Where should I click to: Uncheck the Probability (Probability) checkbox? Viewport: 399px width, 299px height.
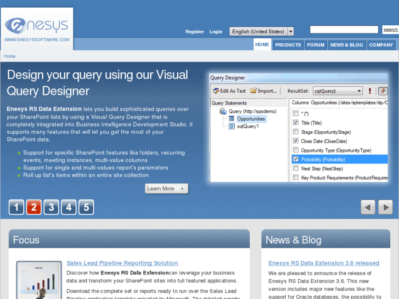click(x=295, y=159)
